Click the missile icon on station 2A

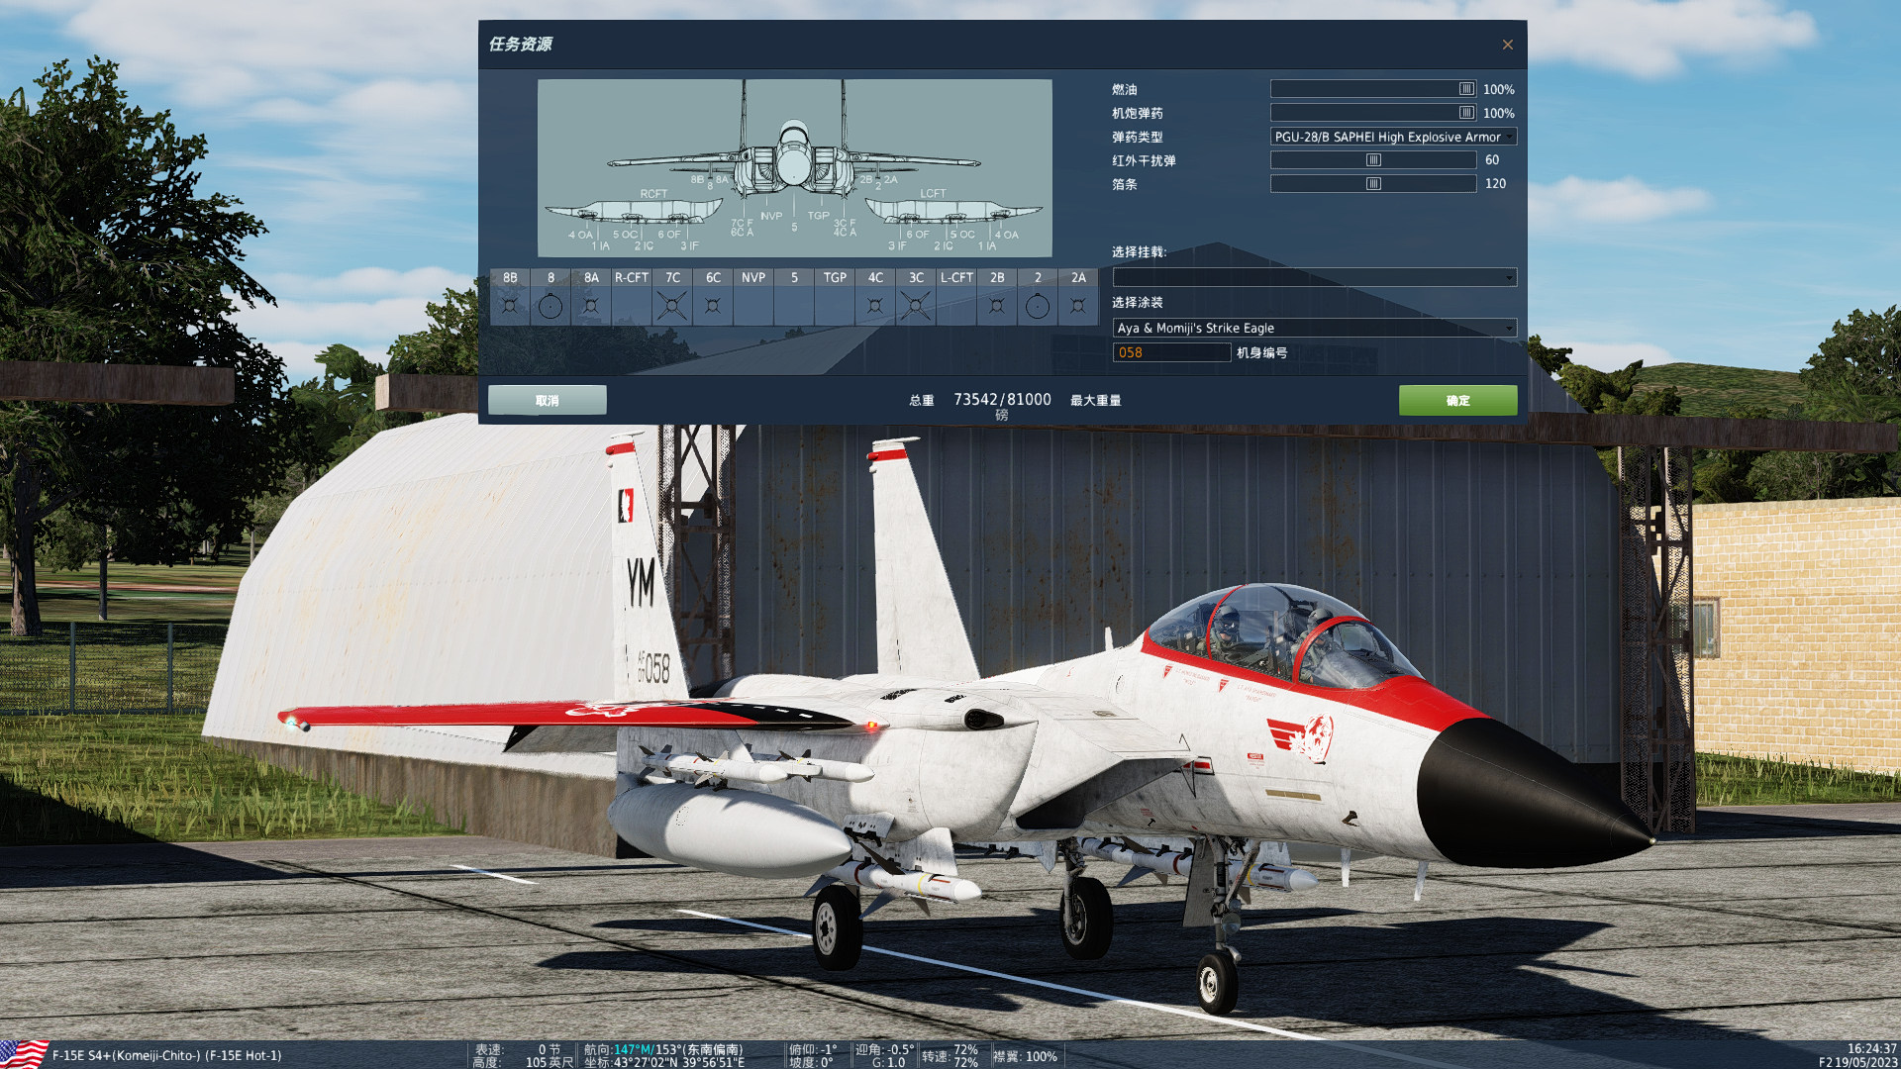[1078, 307]
